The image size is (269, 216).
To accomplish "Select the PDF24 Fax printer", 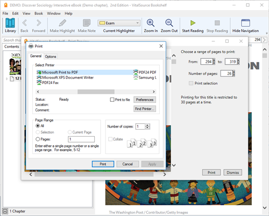I will [x=48, y=83].
